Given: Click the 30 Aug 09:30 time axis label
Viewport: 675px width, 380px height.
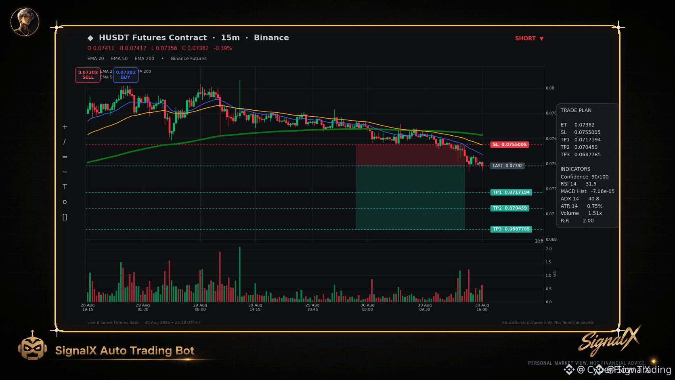Looking at the screenshot, I should pyautogui.click(x=425, y=307).
